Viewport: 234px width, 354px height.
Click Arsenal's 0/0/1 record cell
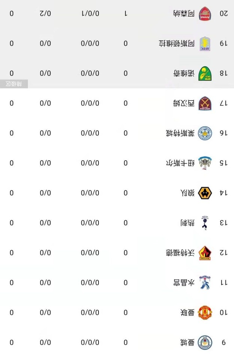pos(90,13)
